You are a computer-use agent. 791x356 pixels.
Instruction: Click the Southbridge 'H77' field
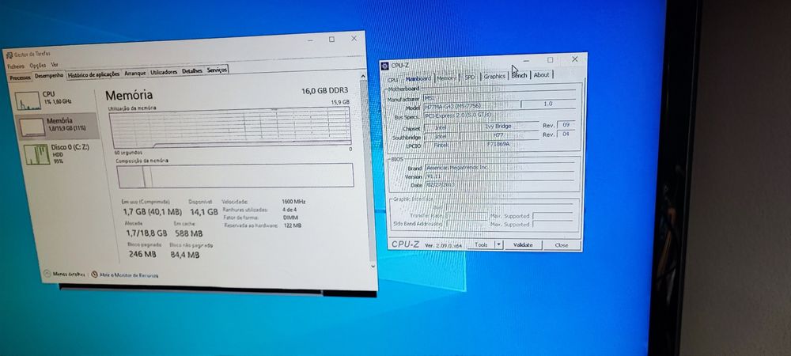pyautogui.click(x=498, y=135)
